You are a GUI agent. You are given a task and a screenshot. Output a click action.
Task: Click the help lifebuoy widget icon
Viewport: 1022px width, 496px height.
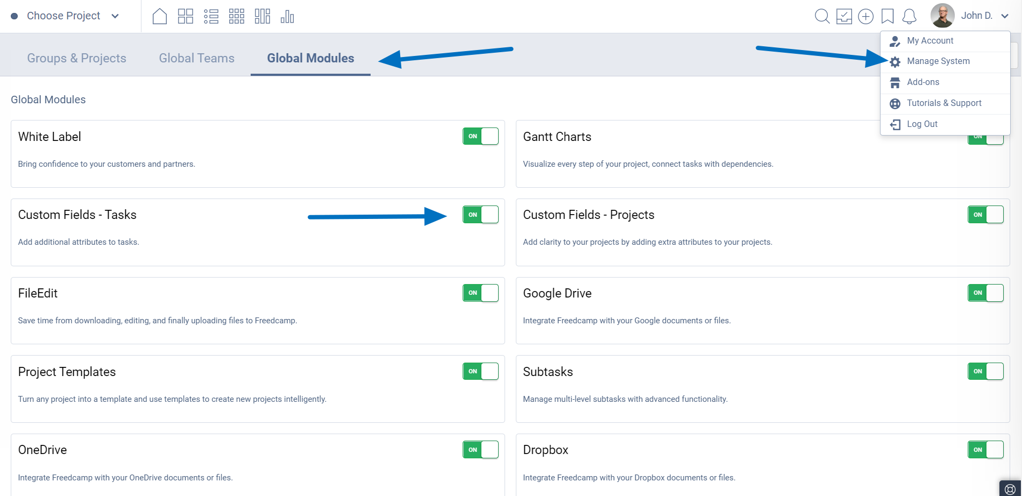1010,488
